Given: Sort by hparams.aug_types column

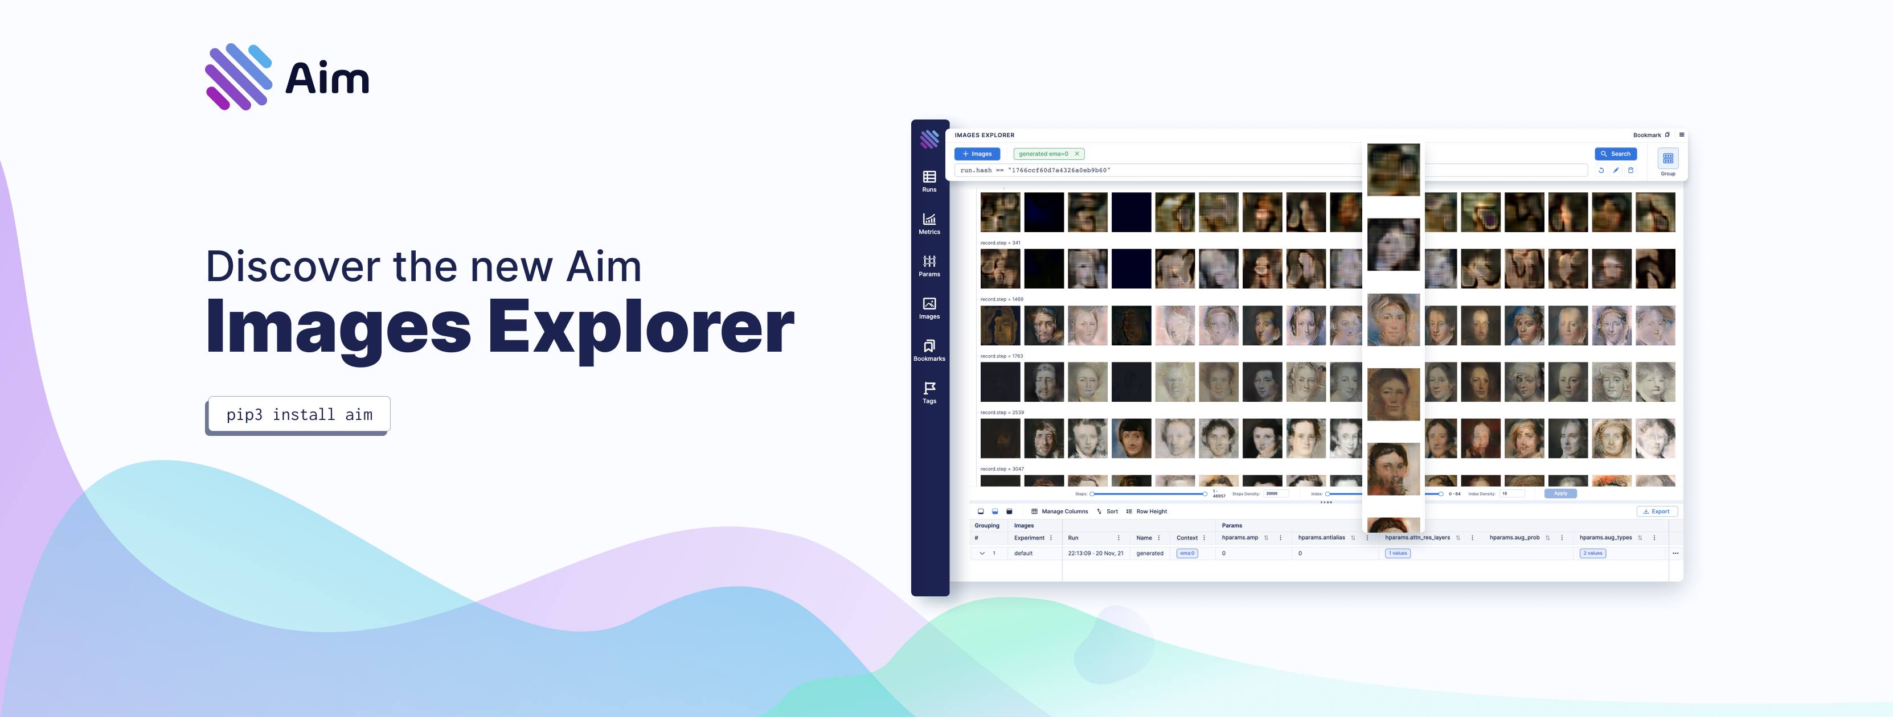Looking at the screenshot, I should click(x=1640, y=538).
